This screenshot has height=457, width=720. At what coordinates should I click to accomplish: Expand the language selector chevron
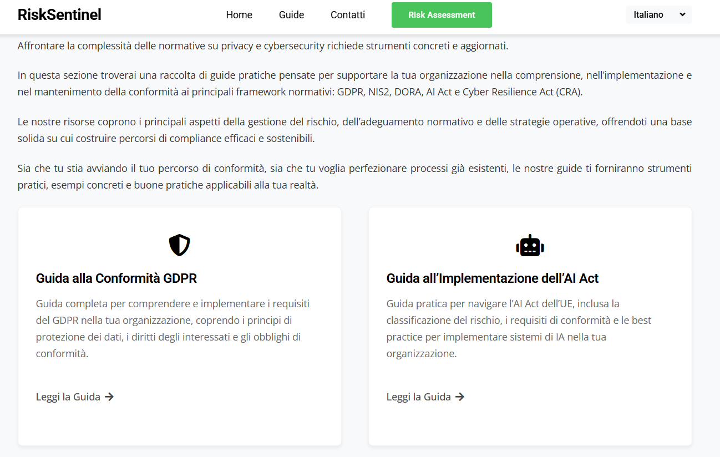click(682, 15)
